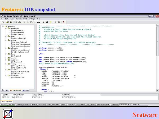Click the red exclamation mark toolbar icon
This screenshot has width=159, height=119.
point(64,22)
